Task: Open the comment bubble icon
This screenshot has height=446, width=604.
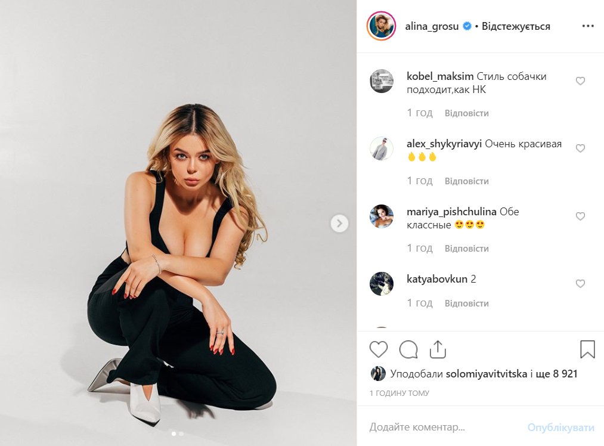Action: (x=408, y=349)
